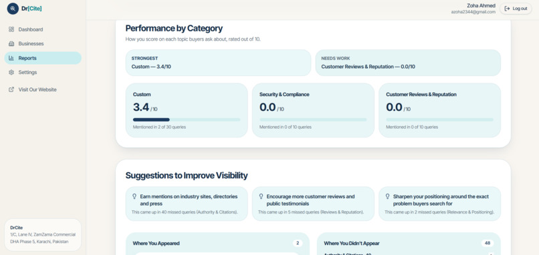Click the Security & Compliance card title
Screen dimensions: 539x255
284,94
